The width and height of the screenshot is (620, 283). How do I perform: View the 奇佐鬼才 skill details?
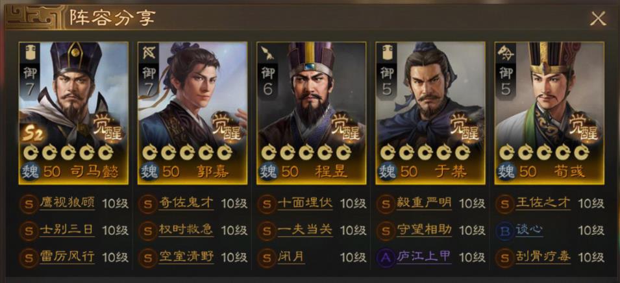click(186, 203)
